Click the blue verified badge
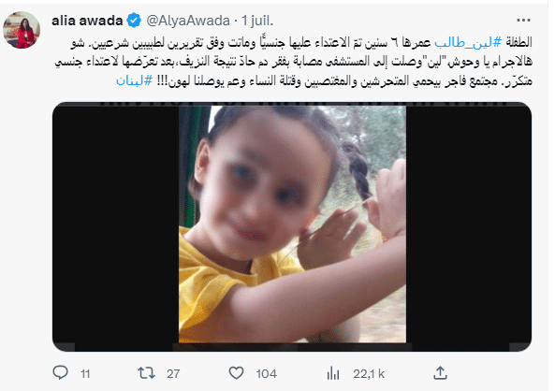Image resolution: width=555 pixels, height=391 pixels. point(134,21)
